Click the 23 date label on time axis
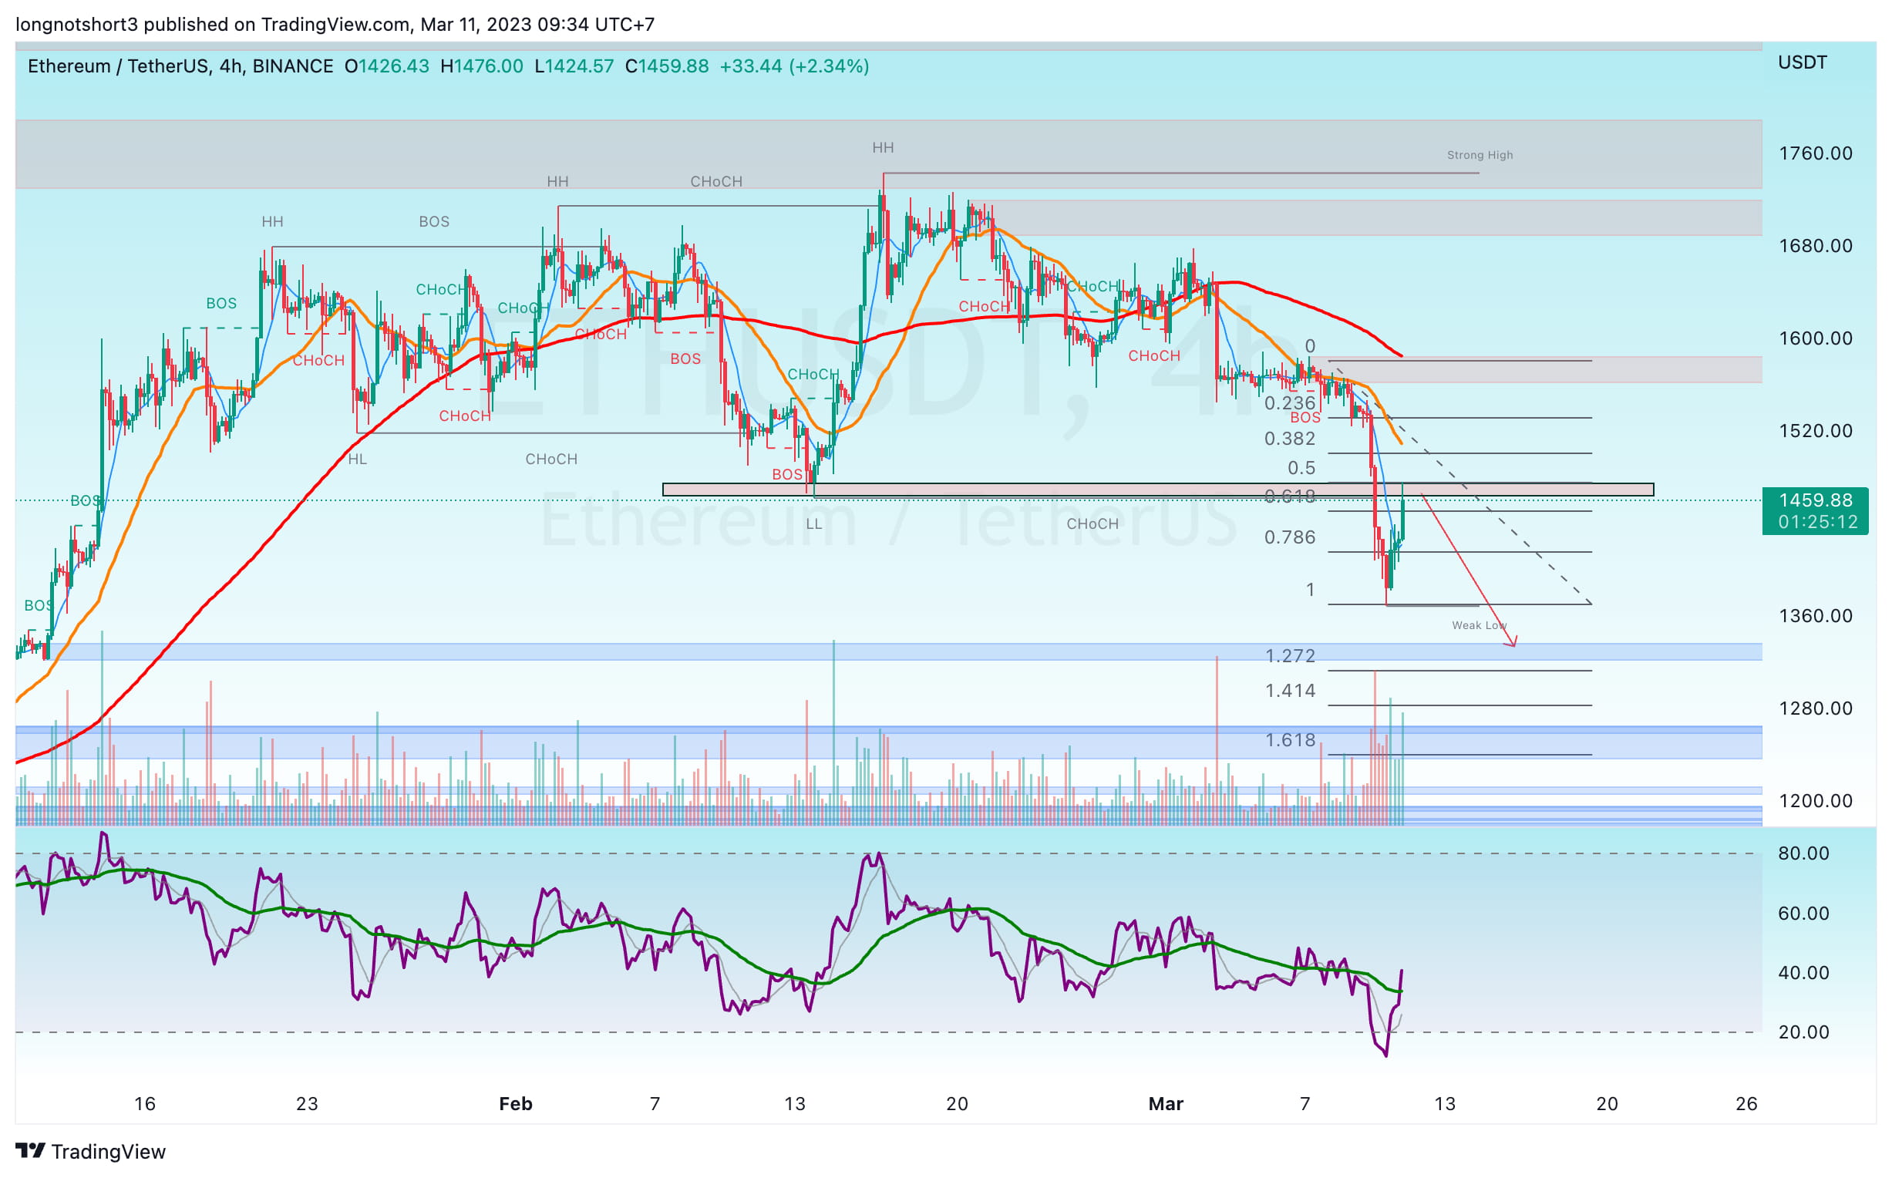This screenshot has width=1892, height=1178. coord(307,1104)
